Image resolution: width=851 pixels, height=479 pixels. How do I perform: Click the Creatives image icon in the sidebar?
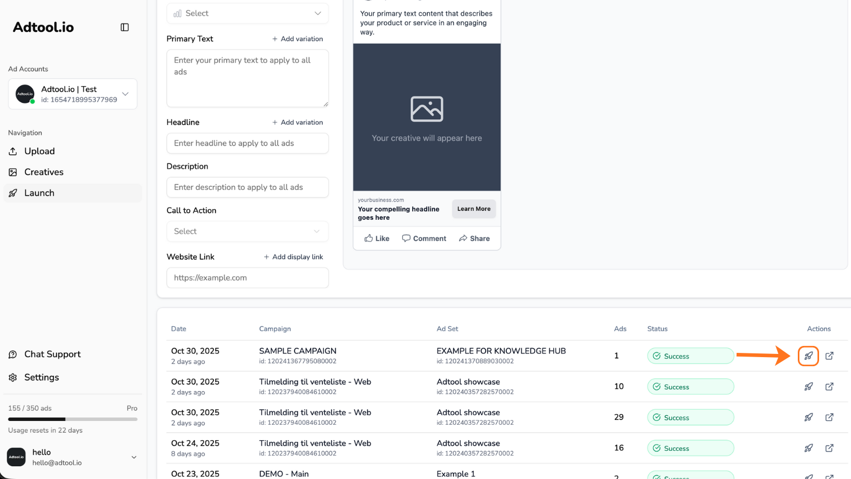pos(13,172)
